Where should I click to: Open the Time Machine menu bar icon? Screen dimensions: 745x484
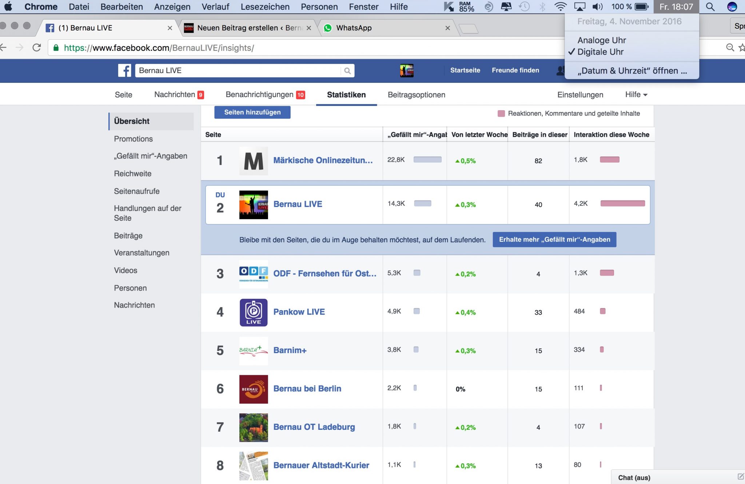point(524,7)
